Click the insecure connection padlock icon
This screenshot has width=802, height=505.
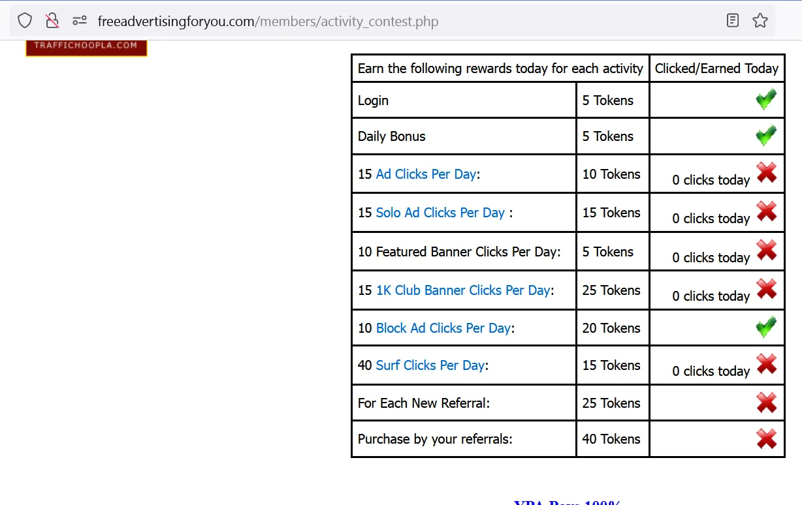[x=52, y=21]
